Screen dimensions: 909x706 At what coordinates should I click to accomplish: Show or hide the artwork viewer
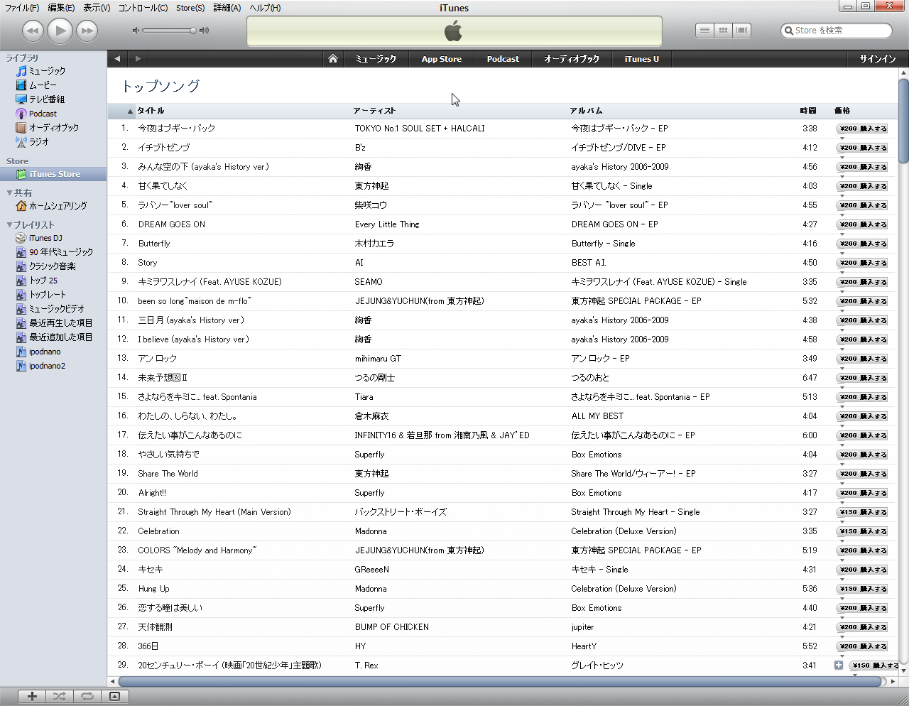(x=114, y=696)
